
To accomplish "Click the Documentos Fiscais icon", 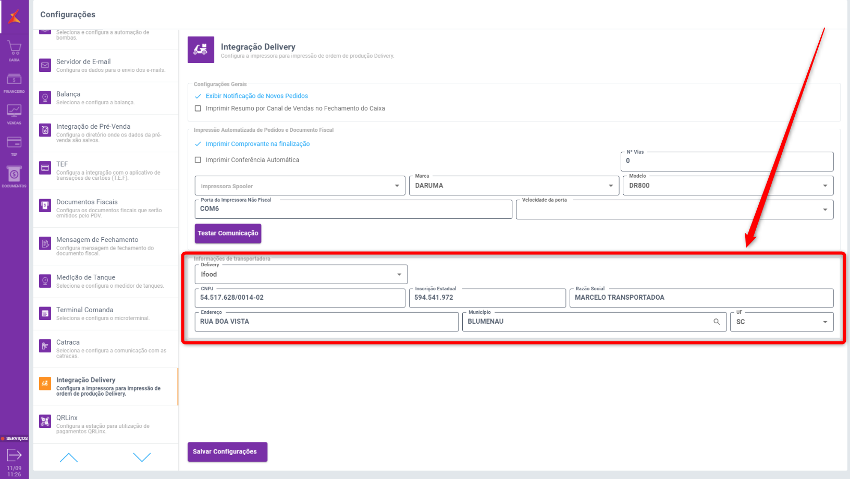I will pos(45,205).
